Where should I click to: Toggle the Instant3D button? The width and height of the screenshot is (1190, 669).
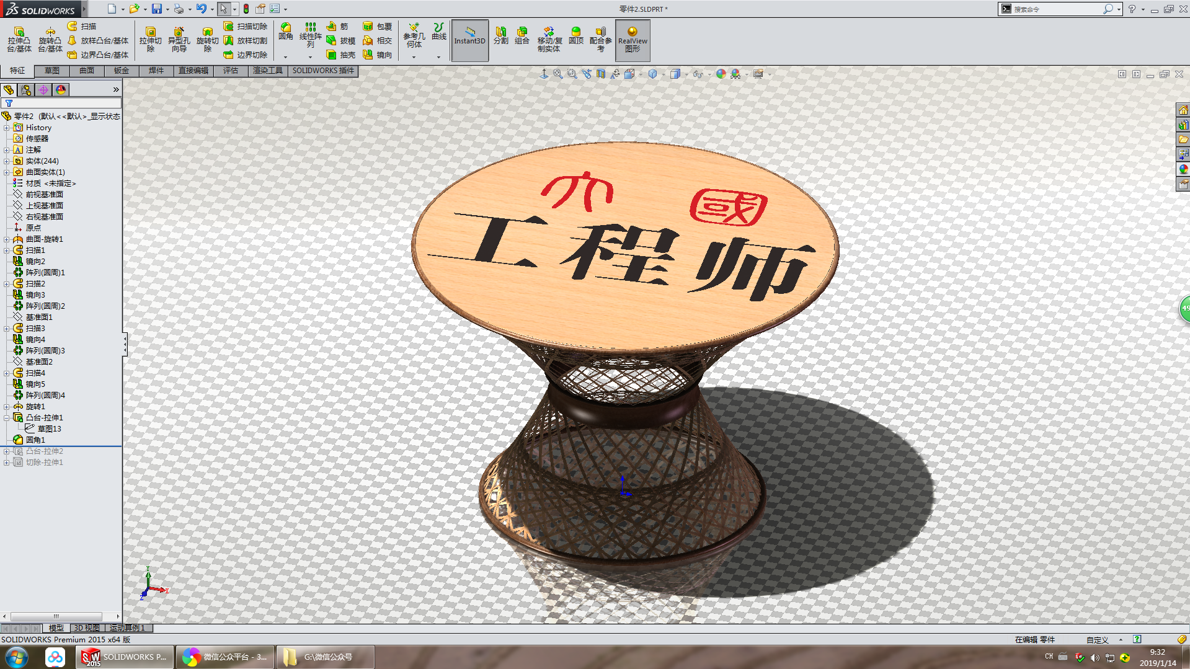(x=469, y=40)
